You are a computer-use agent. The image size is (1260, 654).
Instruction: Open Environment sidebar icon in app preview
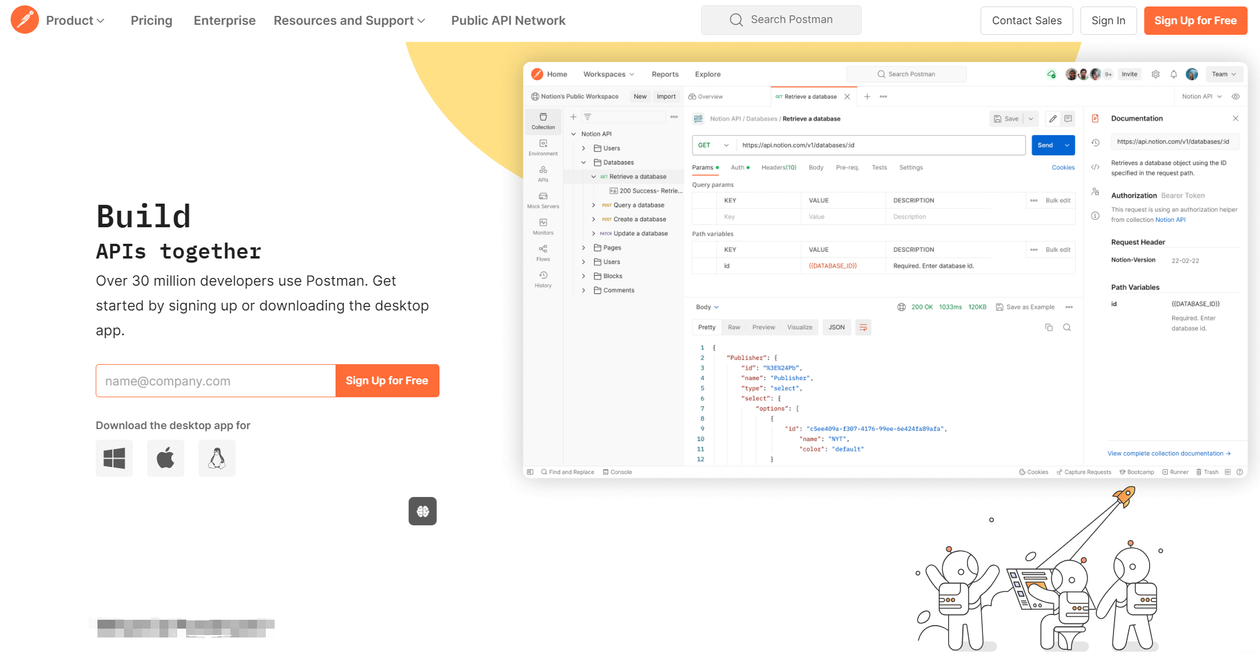tap(543, 147)
